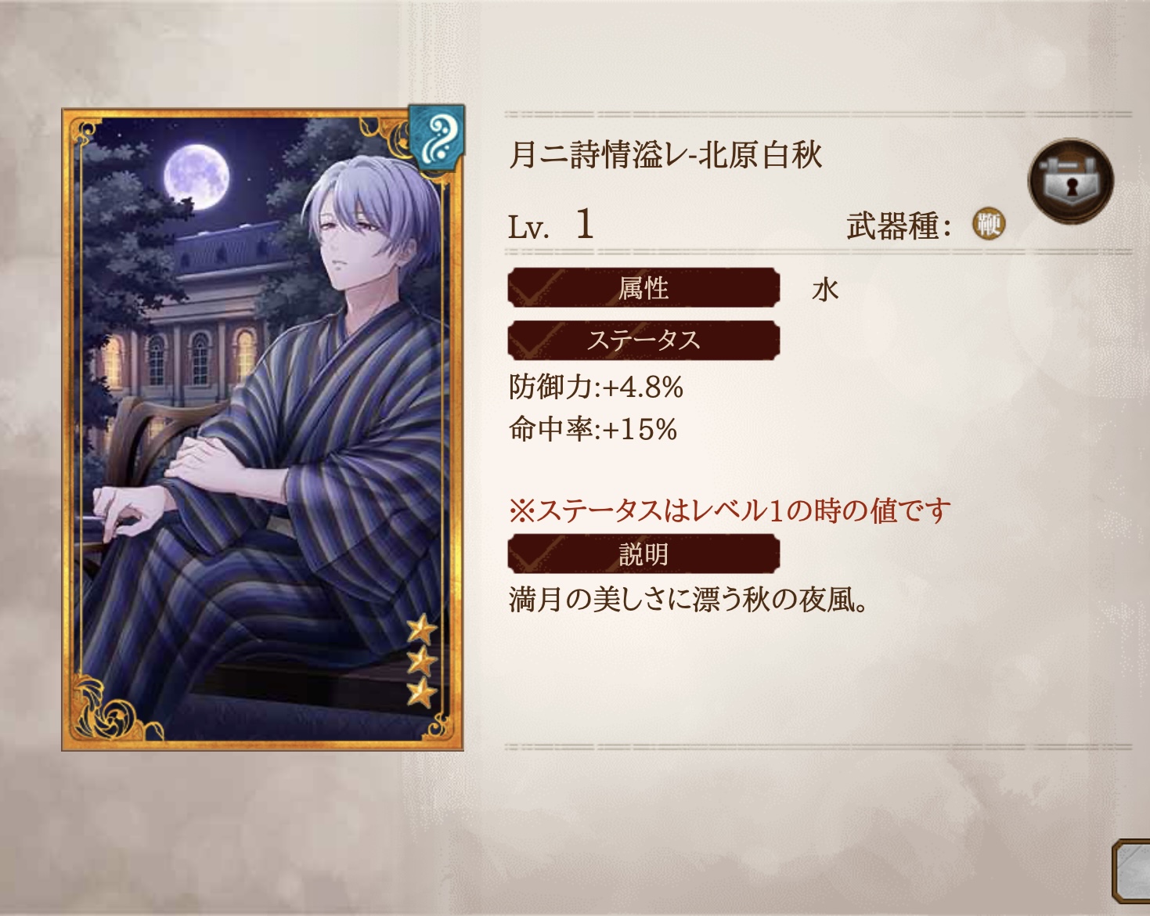Image resolution: width=1150 pixels, height=916 pixels.
Task: Click the partially visible corner button at the bottom right
Action: pos(1130,871)
